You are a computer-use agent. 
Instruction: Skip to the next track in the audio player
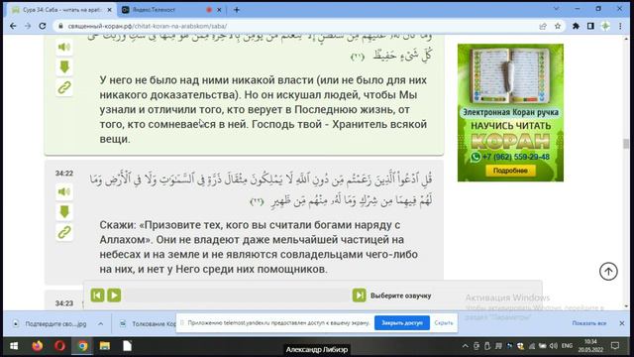coord(359,296)
